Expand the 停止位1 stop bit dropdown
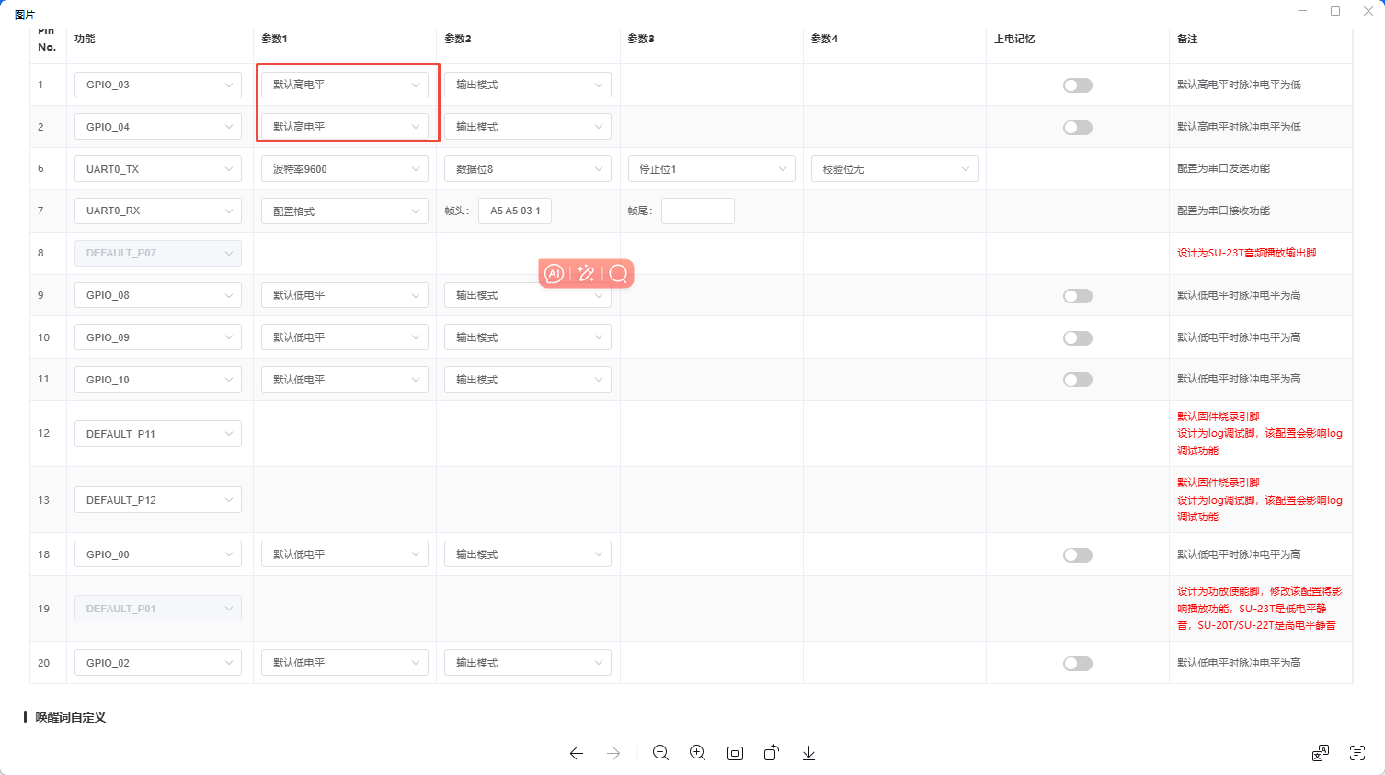1385x775 pixels. (x=711, y=169)
